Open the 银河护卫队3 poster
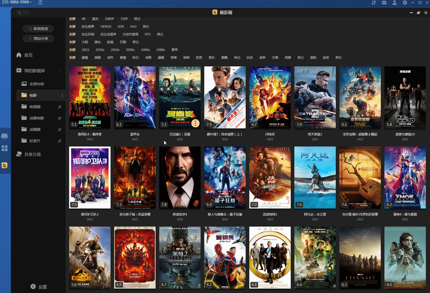430x293 pixels. tap(90, 178)
